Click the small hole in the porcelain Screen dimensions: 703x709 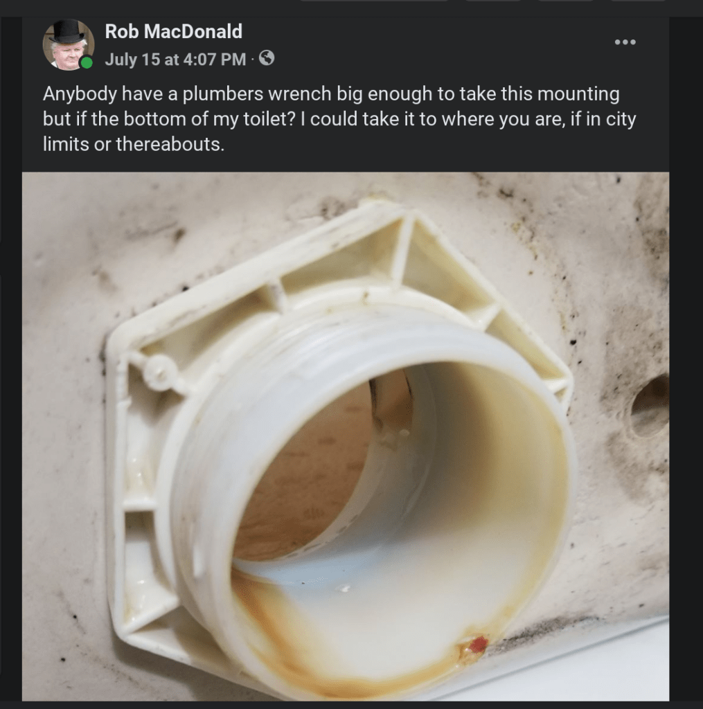pos(650,407)
